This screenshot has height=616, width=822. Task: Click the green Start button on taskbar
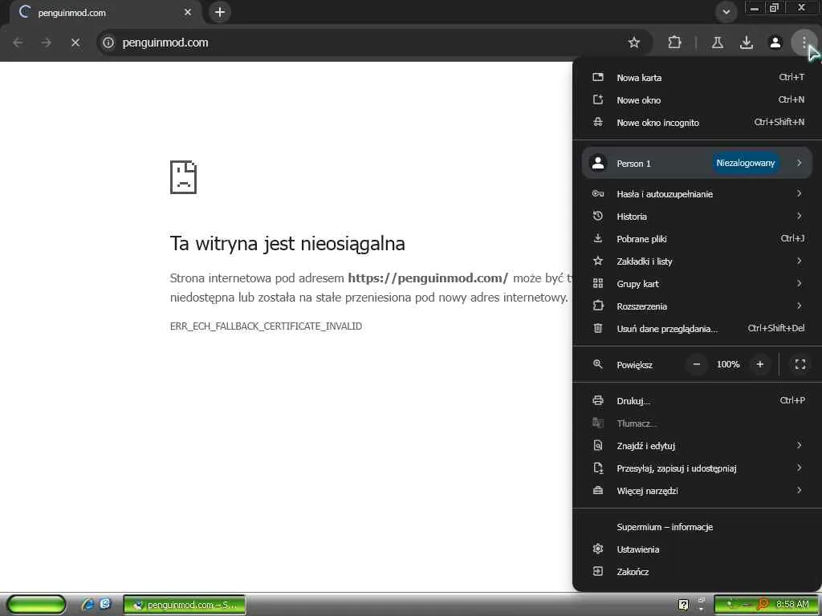click(36, 605)
